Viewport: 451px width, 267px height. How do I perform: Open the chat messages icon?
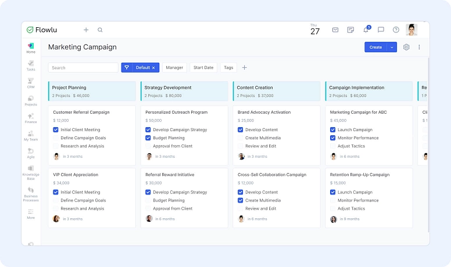point(381,30)
